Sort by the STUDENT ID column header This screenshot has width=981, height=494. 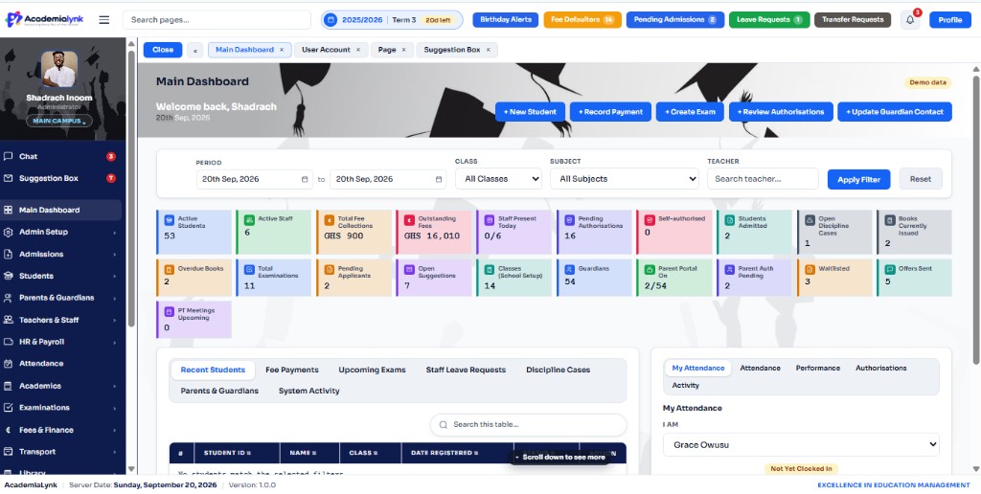(236, 453)
